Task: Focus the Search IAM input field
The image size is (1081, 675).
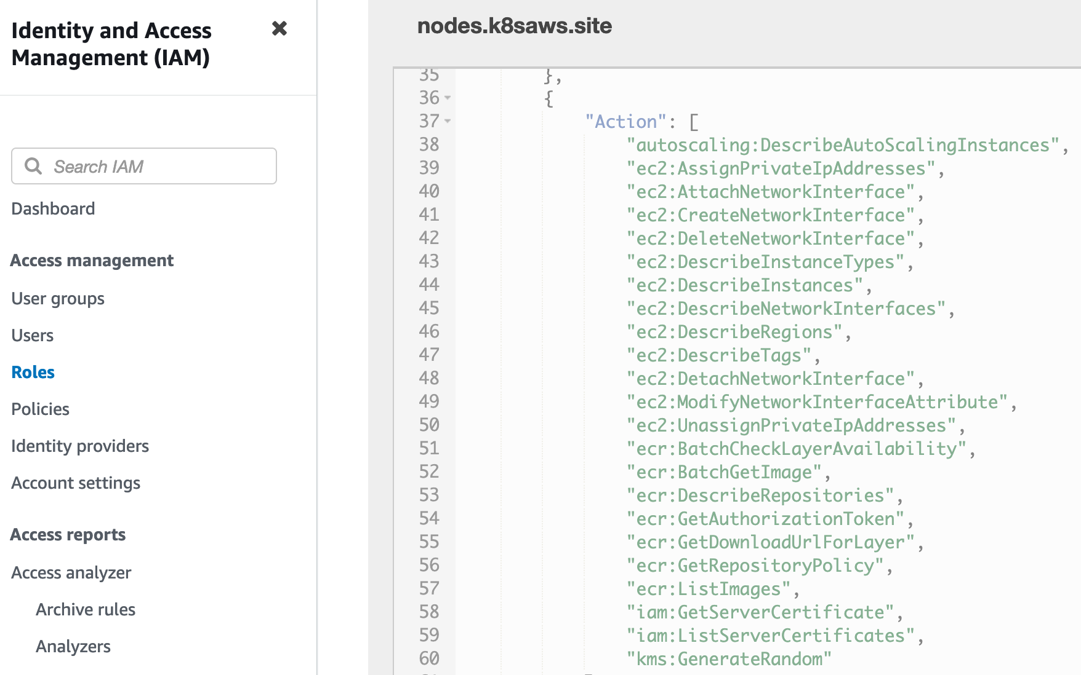Action: click(144, 166)
